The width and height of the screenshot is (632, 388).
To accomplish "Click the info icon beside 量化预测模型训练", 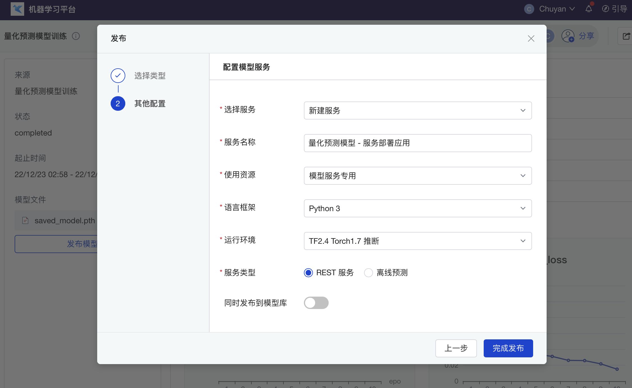I will tap(76, 36).
